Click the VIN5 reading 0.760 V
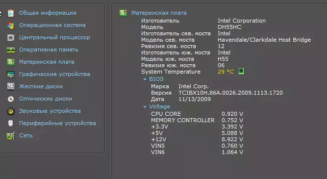 (232, 146)
